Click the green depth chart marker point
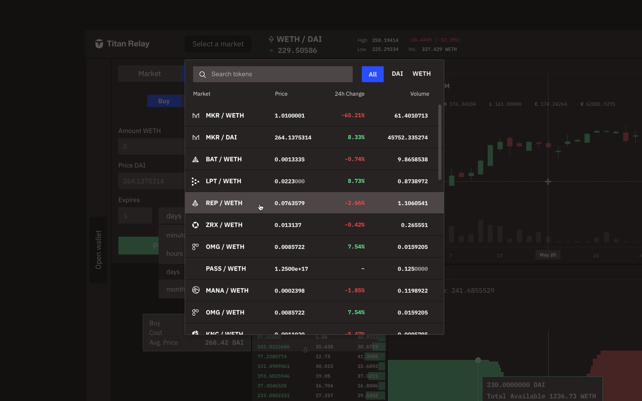The image size is (642, 401). tap(478, 360)
